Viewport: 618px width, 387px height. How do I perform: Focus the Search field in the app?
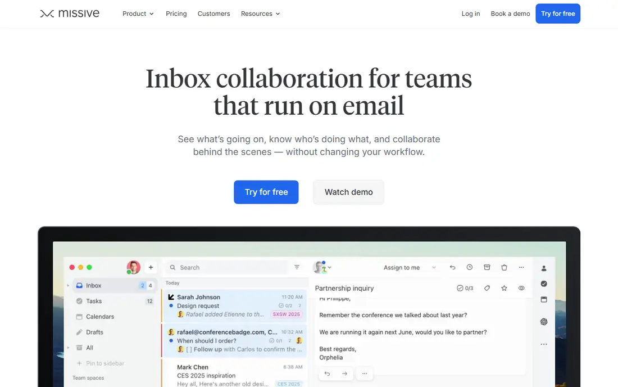226,267
